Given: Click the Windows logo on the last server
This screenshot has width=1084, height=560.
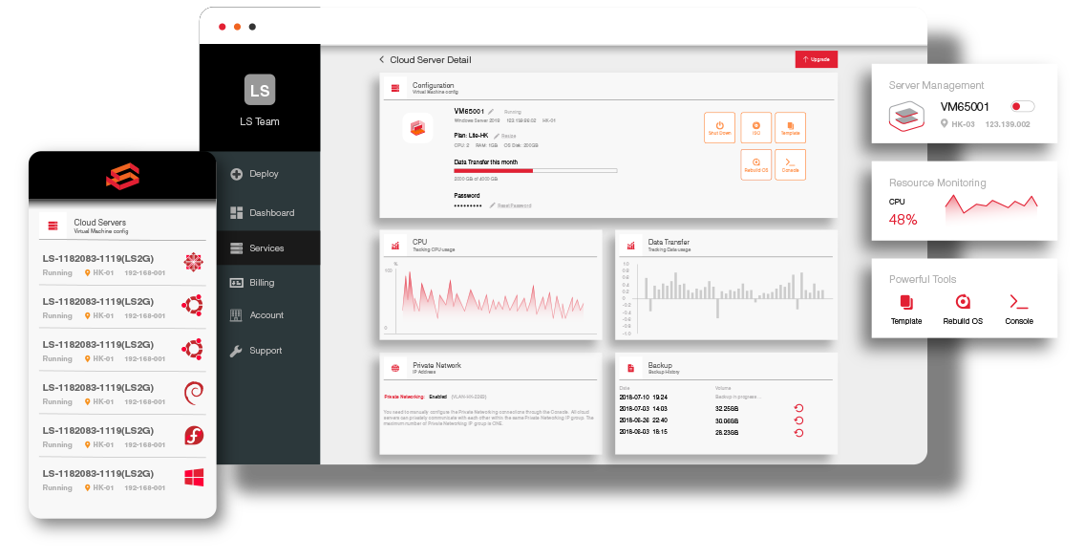Looking at the screenshot, I should coord(191,478).
